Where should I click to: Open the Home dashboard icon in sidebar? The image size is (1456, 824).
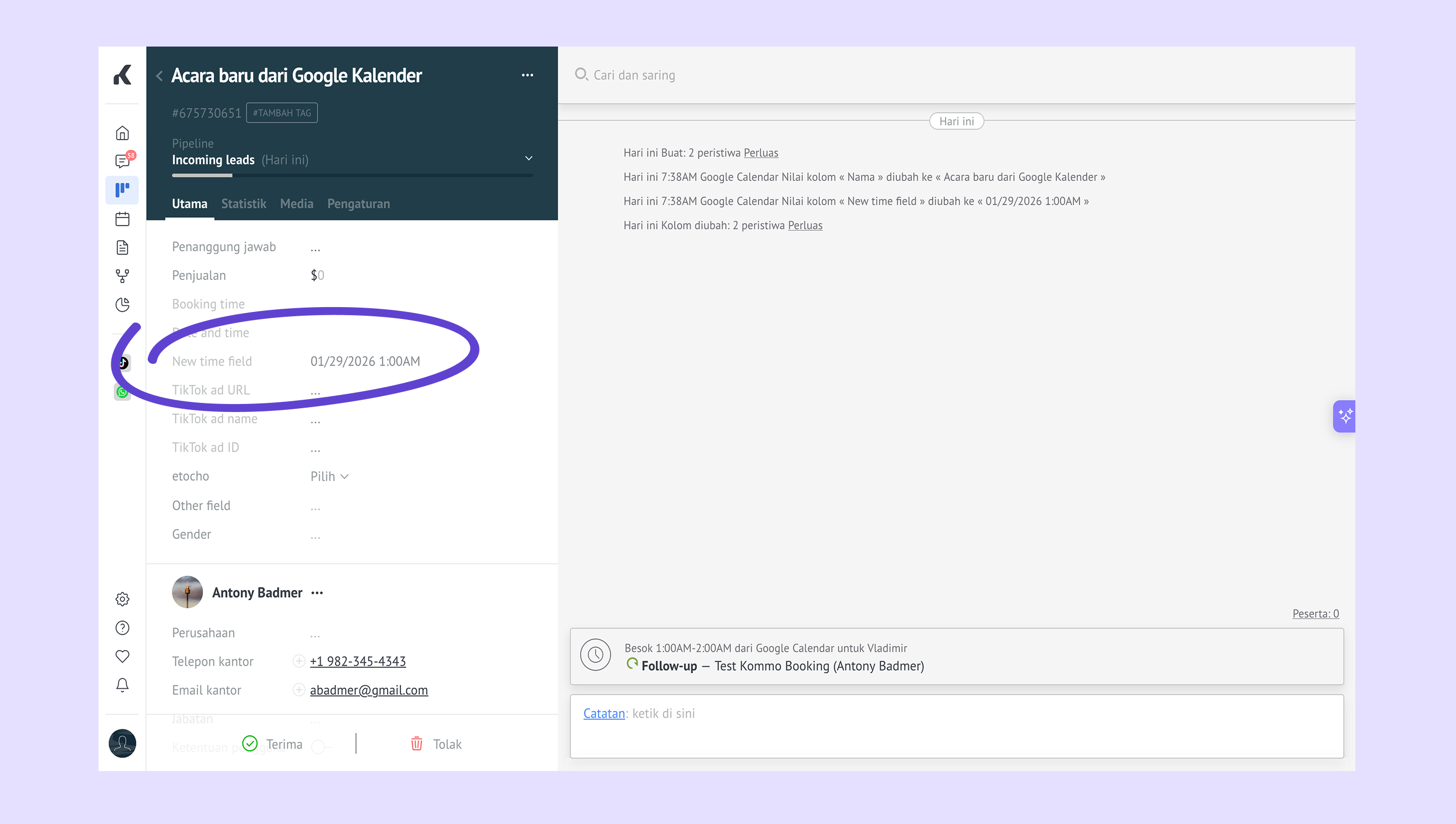[x=122, y=133]
